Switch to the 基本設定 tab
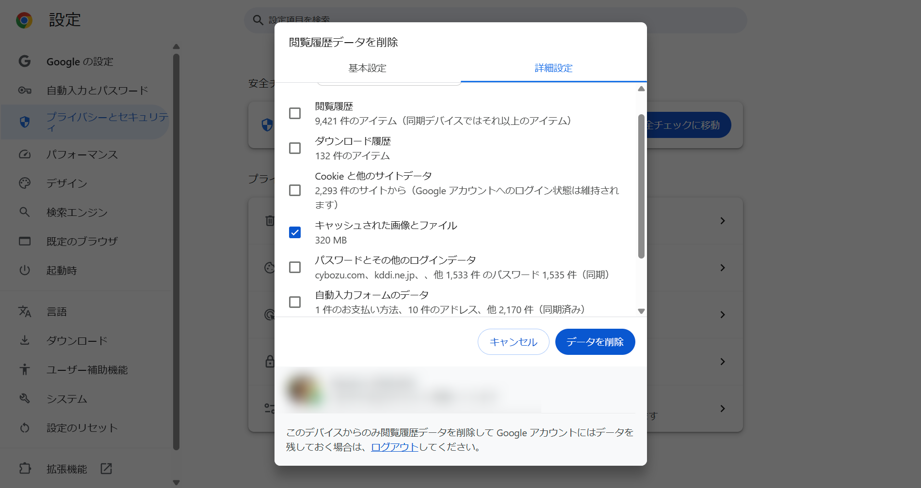921x488 pixels. coord(367,68)
